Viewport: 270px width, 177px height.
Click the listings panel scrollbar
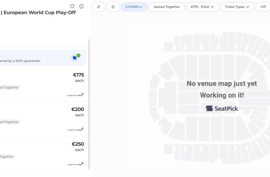click(x=89, y=102)
